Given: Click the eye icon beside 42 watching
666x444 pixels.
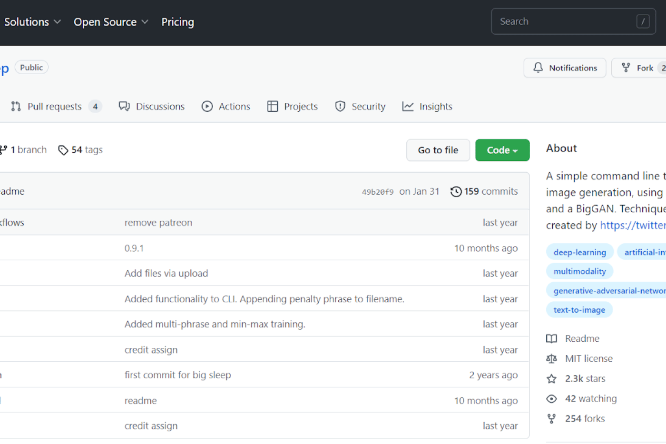Looking at the screenshot, I should pyautogui.click(x=551, y=399).
